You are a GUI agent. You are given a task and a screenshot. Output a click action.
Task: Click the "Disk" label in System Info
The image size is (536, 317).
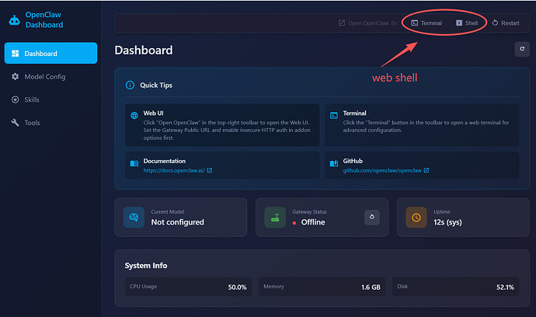tap(402, 286)
